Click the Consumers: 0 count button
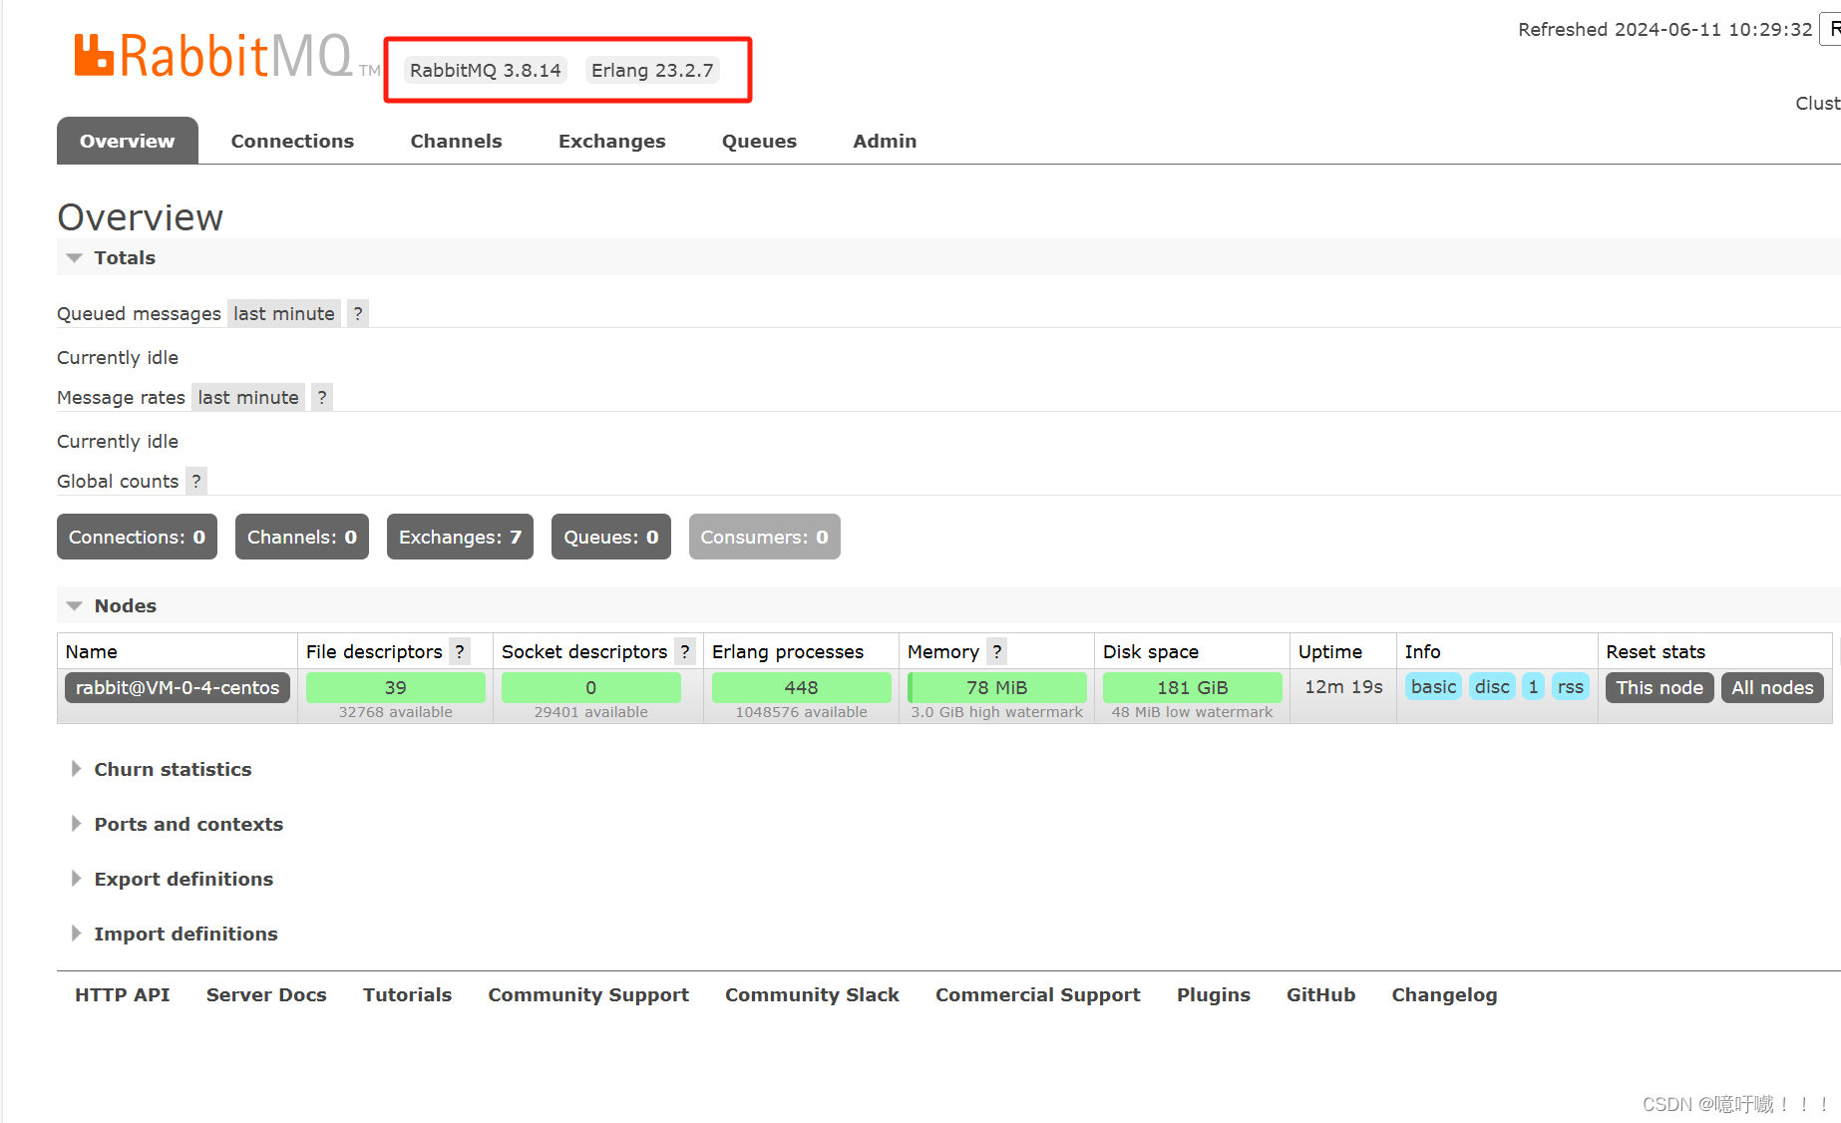Image resolution: width=1841 pixels, height=1123 pixels. (764, 537)
